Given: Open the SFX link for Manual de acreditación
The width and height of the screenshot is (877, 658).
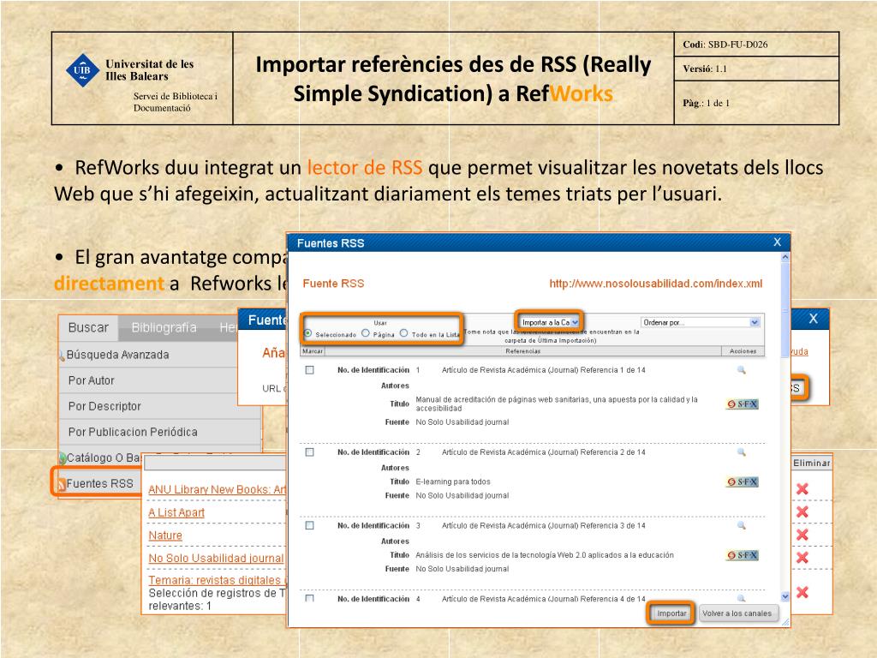Looking at the screenshot, I should [x=743, y=404].
